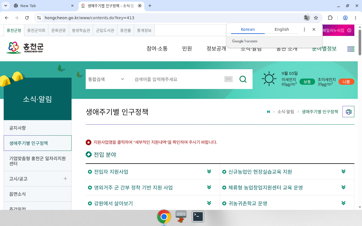Open translate options three-dot menu
The height and width of the screenshot is (226, 362).
pos(304,29)
